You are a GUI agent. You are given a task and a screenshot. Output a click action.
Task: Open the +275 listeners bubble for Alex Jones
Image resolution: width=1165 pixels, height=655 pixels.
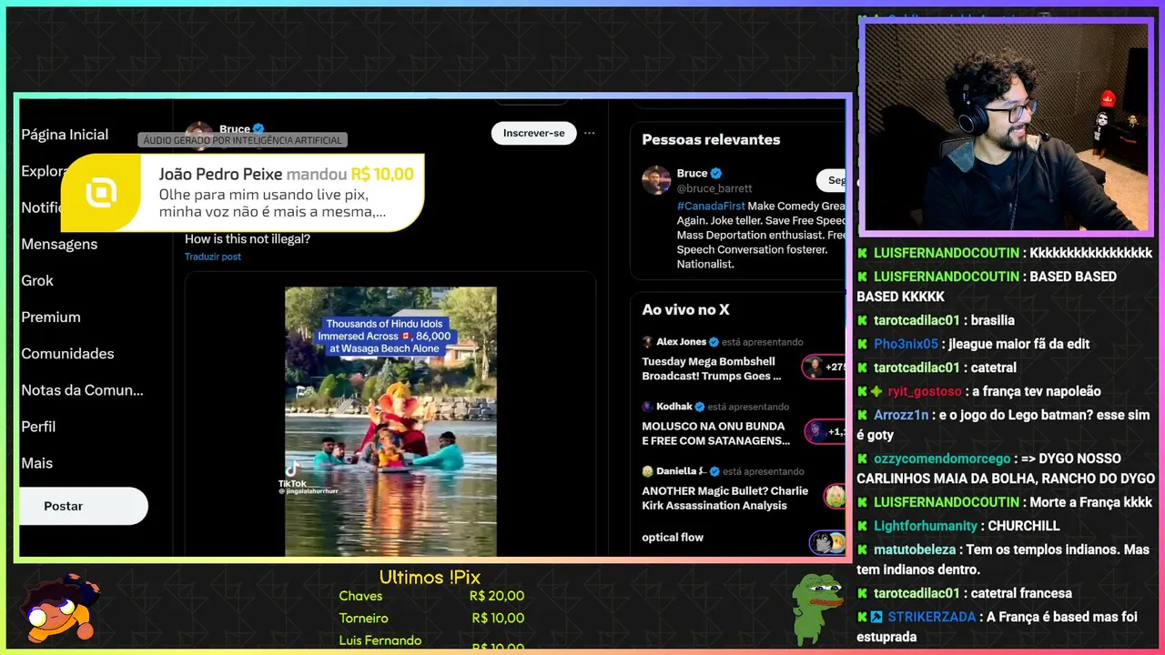(825, 367)
